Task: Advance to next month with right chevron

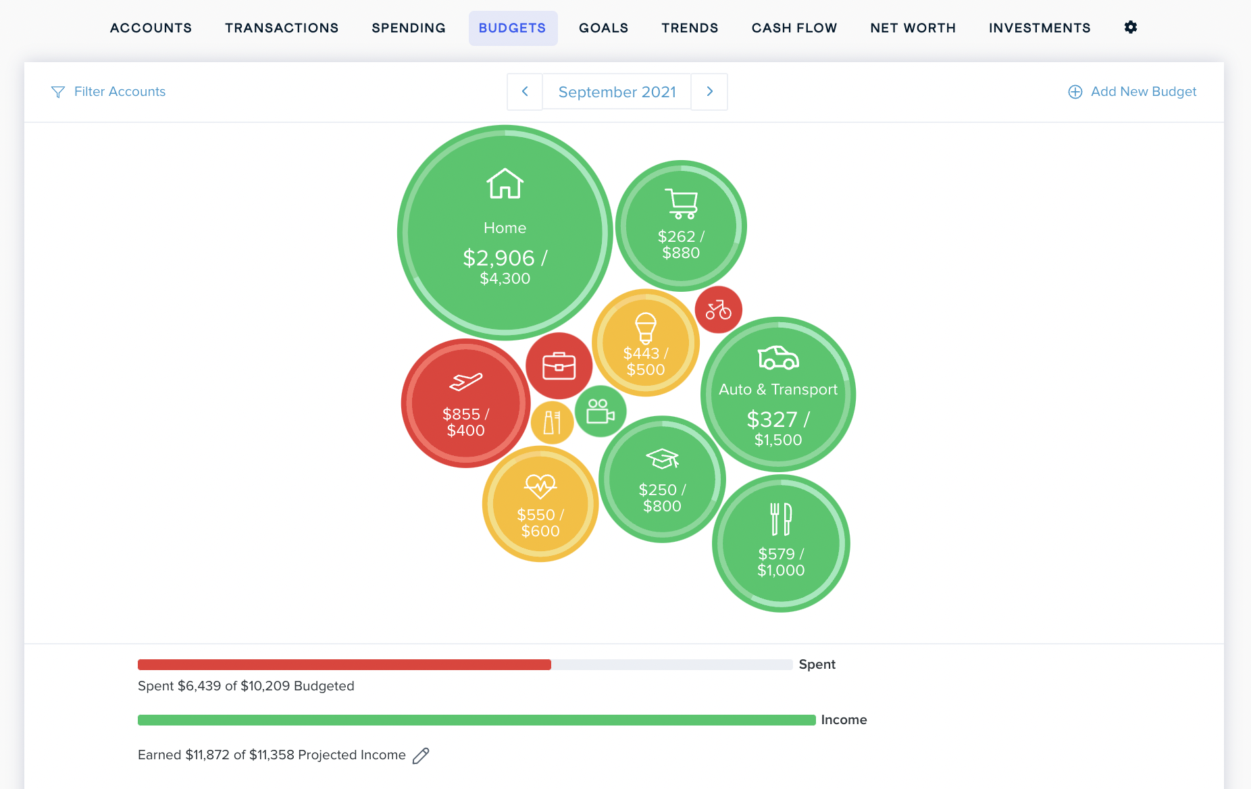Action: 709,92
